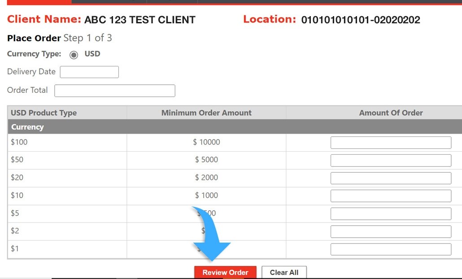Click the Review Order button
The image size is (462, 279).
(225, 272)
